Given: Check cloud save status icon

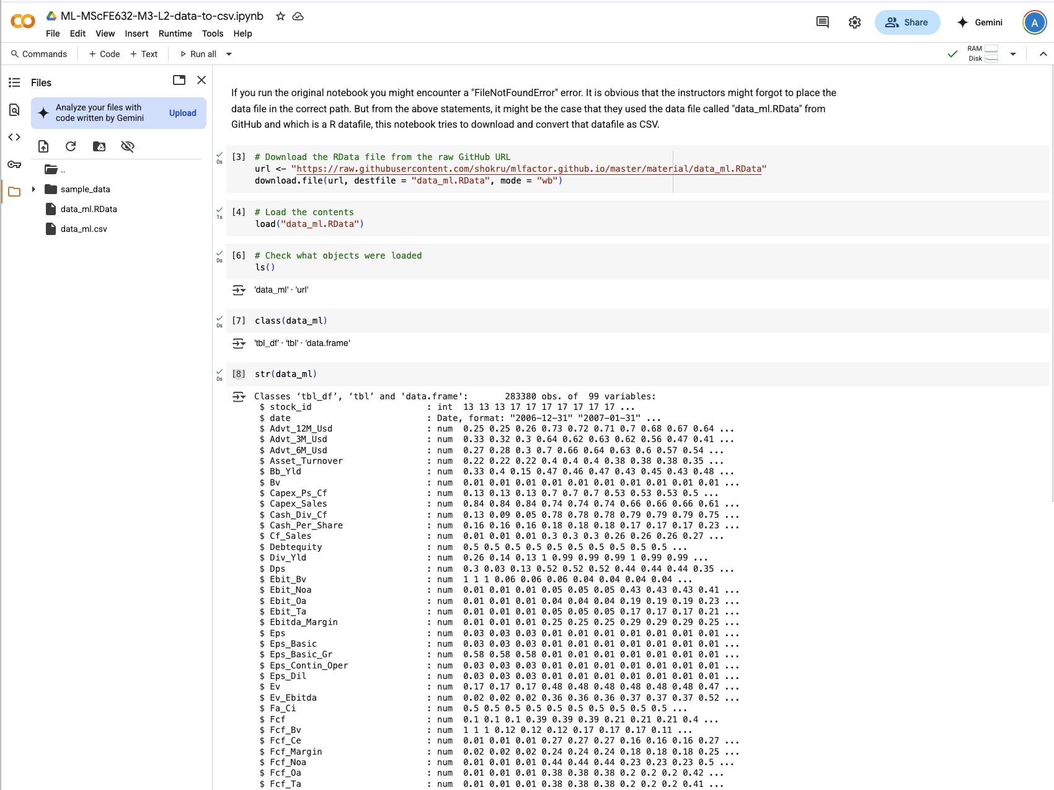Looking at the screenshot, I should (298, 16).
